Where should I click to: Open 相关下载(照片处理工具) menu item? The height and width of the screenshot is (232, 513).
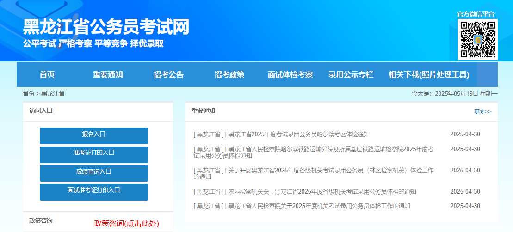[429, 75]
